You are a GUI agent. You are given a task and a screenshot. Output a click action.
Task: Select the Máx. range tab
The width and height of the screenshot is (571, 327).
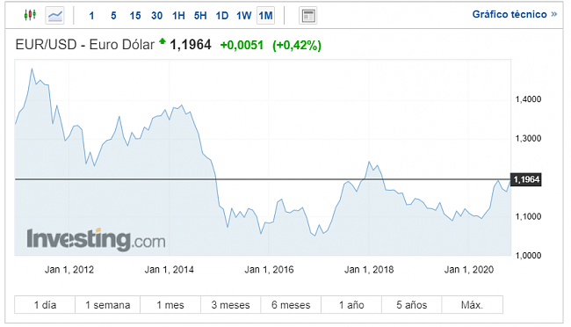pyautogui.click(x=473, y=305)
